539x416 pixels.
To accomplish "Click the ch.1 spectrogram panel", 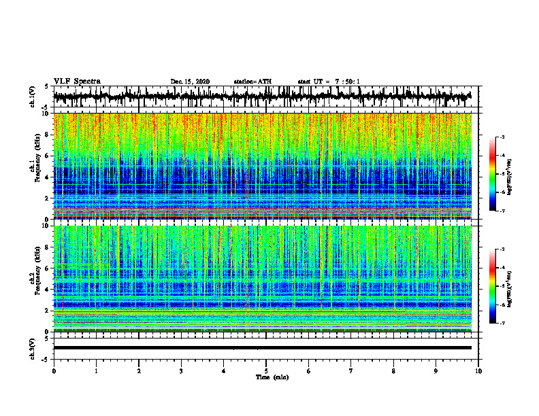I will 263,166.
